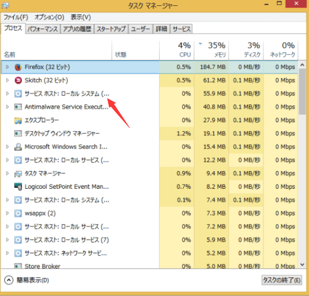Expand the Firefox (32 ビット) process group
309x296 pixels.
coord(7,67)
